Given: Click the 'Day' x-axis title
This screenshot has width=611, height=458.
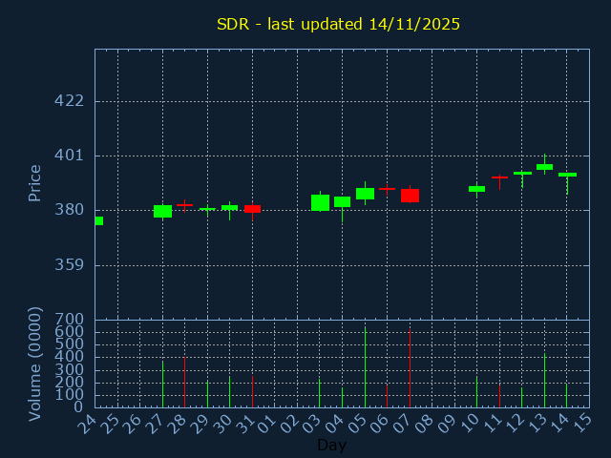Looking at the screenshot, I should coord(331,445).
